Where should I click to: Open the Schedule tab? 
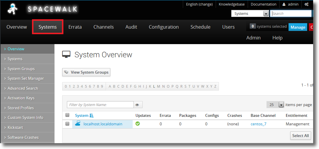(200, 27)
